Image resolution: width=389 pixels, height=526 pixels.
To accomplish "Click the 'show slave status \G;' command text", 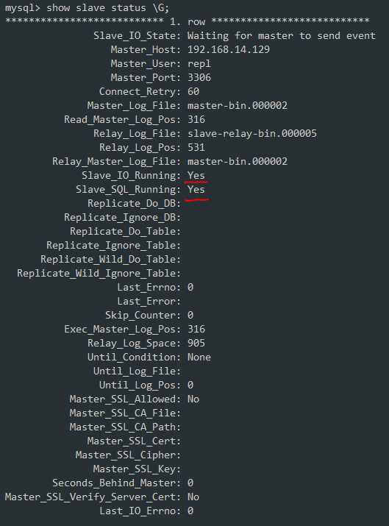I will coord(107,7).
